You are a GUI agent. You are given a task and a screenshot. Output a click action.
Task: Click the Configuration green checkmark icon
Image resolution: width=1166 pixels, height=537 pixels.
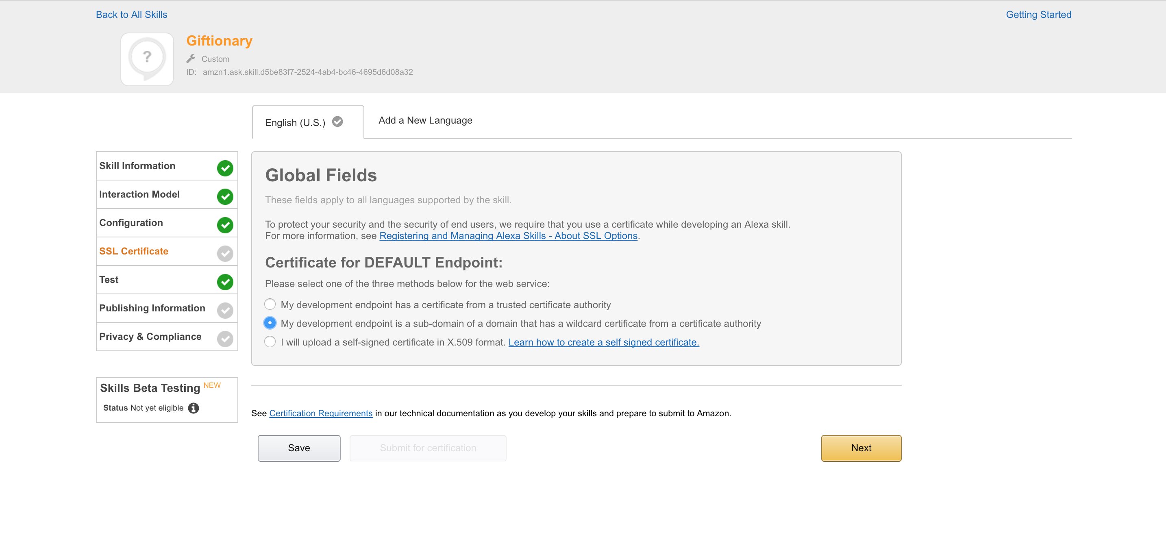click(x=225, y=225)
